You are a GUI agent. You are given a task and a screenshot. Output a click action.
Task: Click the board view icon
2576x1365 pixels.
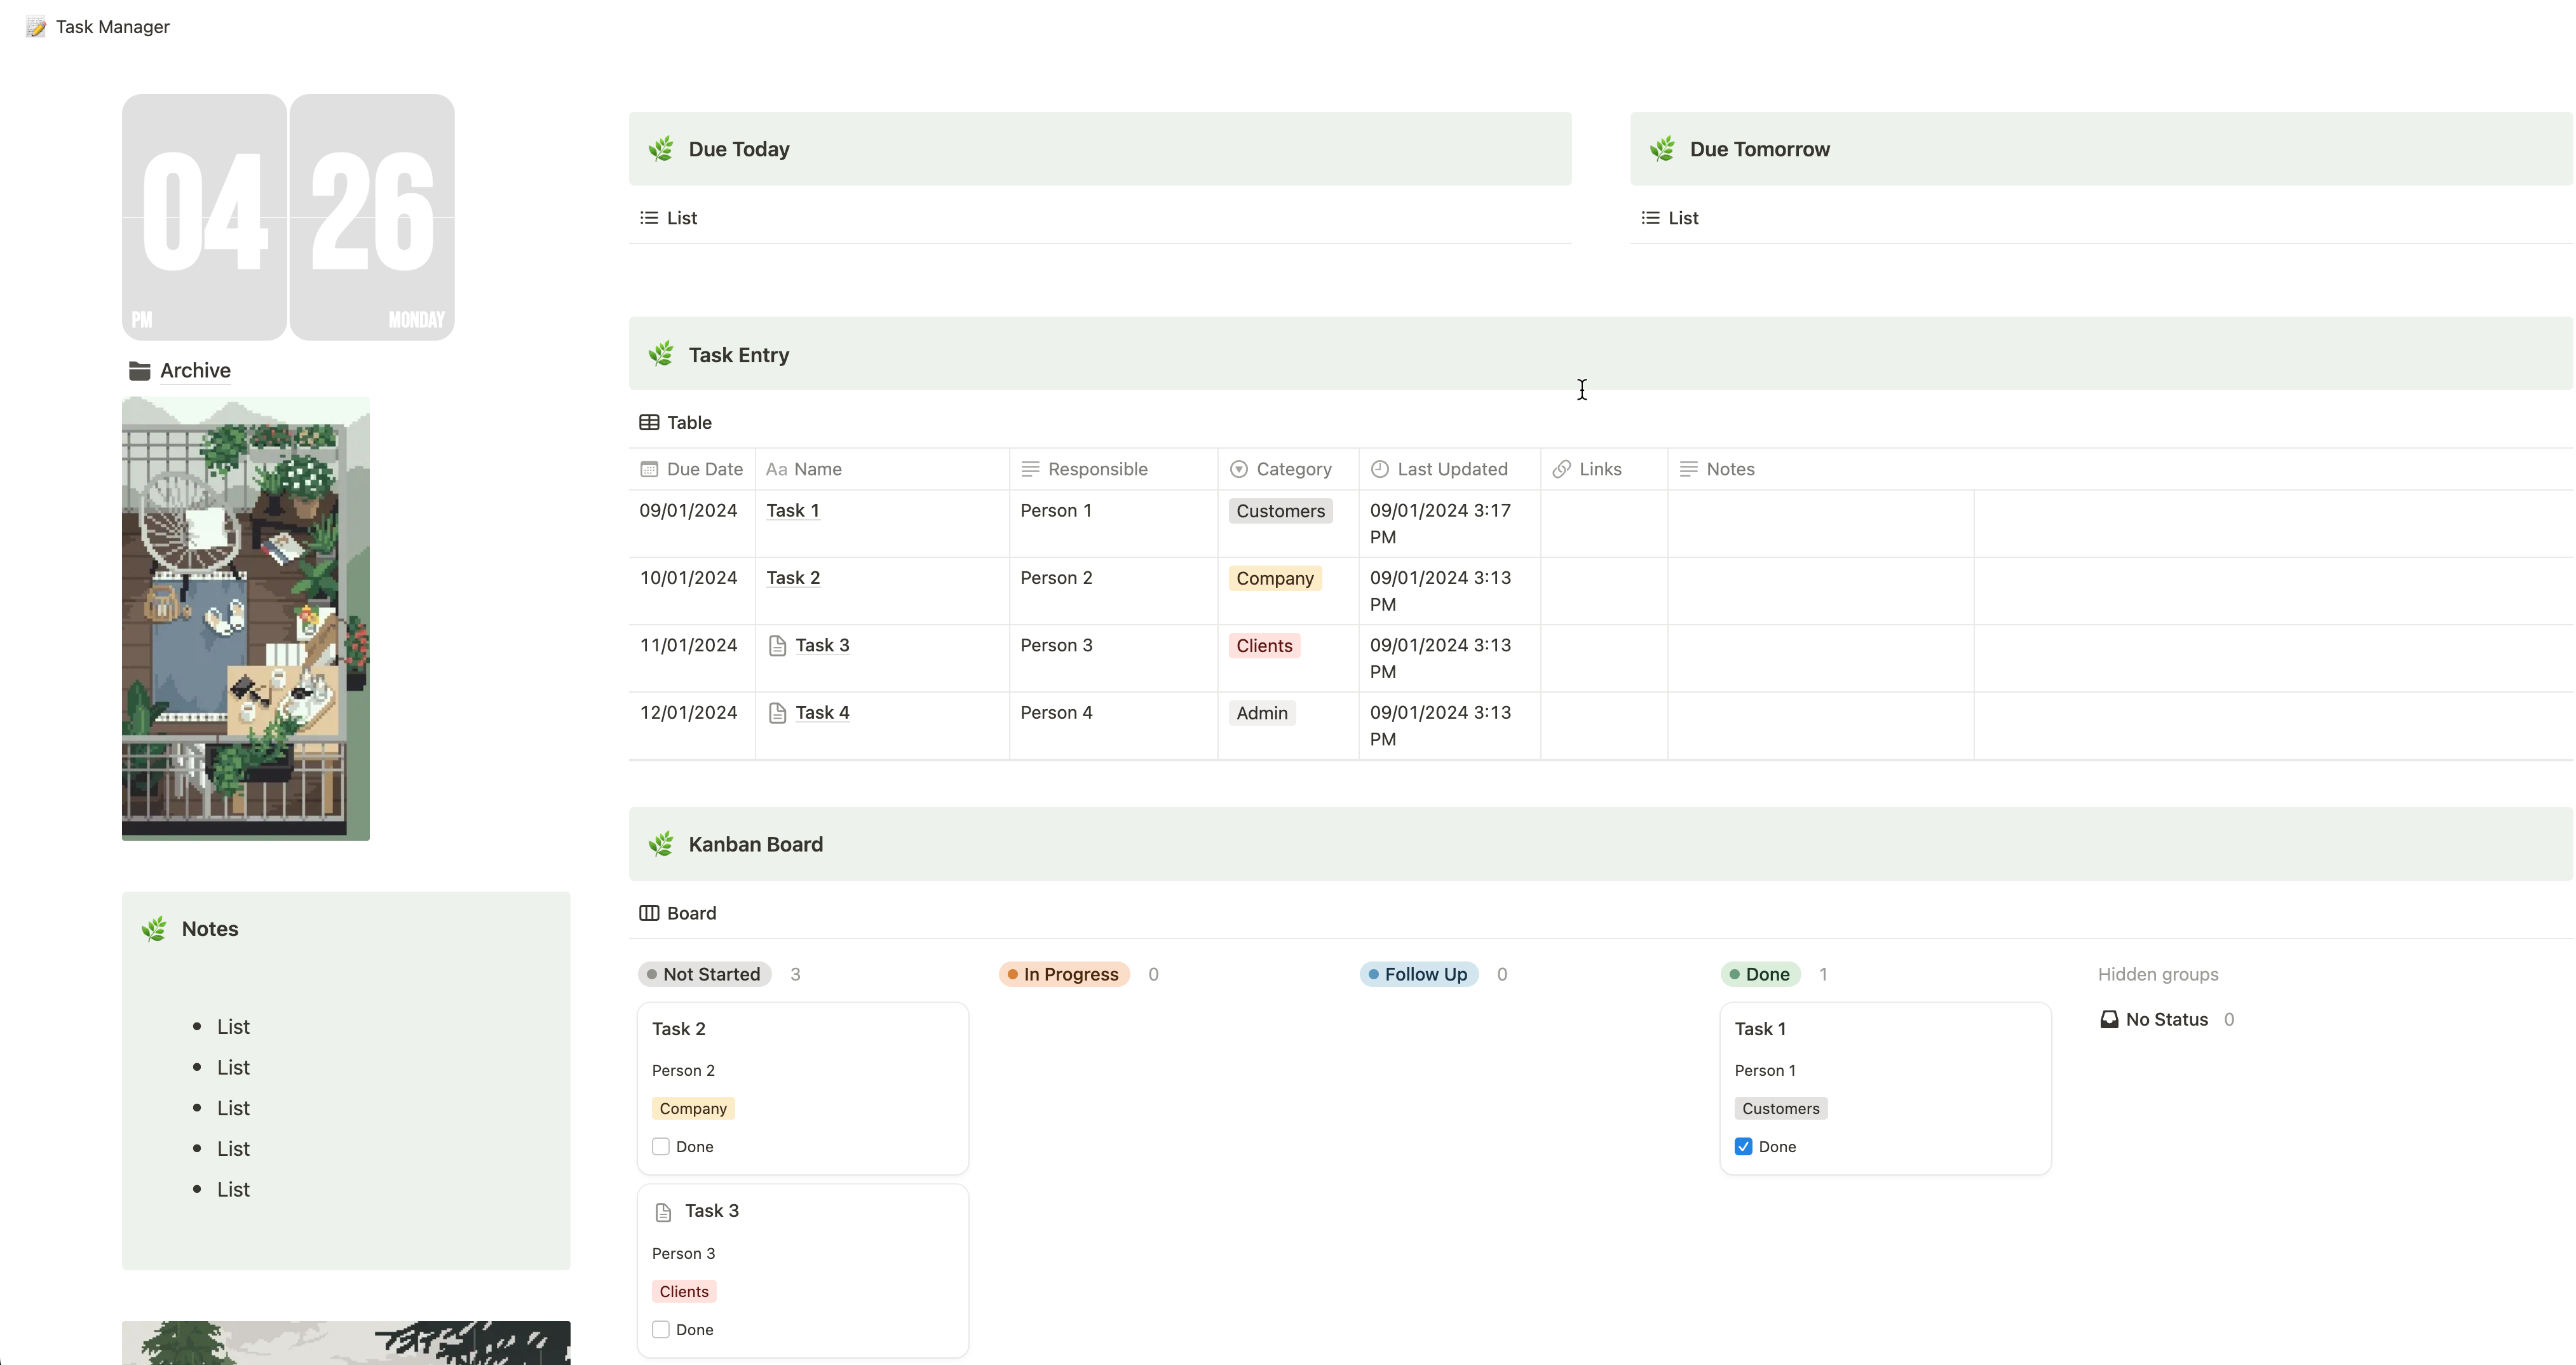click(x=649, y=913)
